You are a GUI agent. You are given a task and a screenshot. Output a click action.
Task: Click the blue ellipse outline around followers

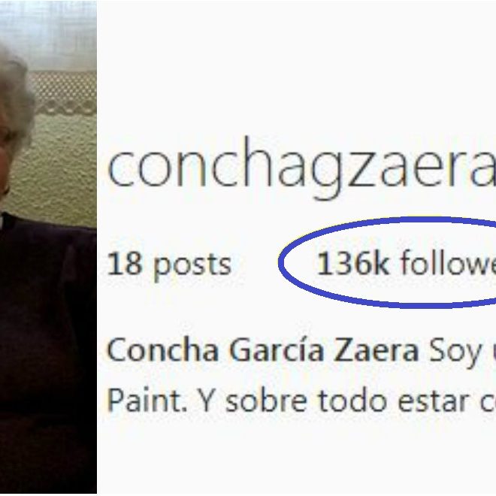(387, 262)
